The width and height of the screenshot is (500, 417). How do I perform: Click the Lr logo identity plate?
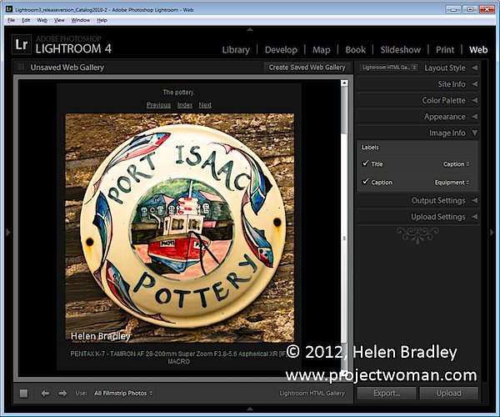(22, 44)
